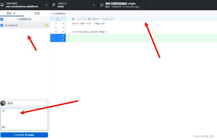Image resolution: width=217 pixels, height=139 pixels.
Task: Click the commit author avatar
Action: click(3, 103)
